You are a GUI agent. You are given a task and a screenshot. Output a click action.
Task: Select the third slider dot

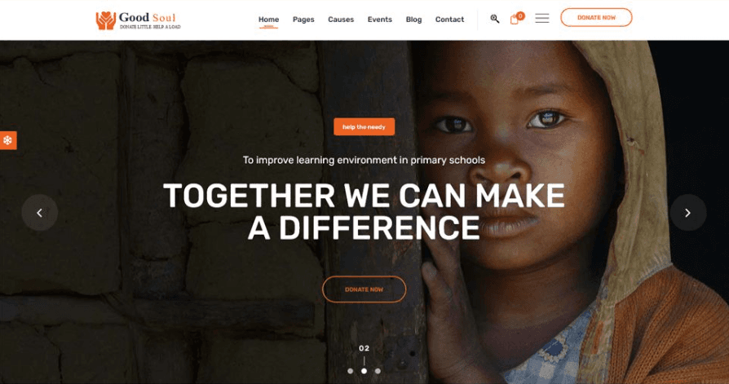coord(378,371)
